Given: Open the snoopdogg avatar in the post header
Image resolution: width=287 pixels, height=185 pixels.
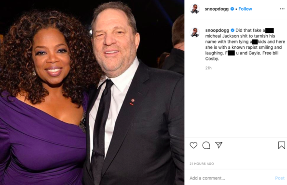Looking at the screenshot, I should pos(195,9).
